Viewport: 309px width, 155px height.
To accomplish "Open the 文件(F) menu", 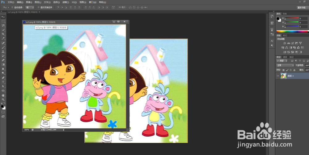I will tap(11, 2).
